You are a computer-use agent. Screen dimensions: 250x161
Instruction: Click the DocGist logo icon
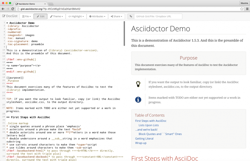click(x=4, y=16)
